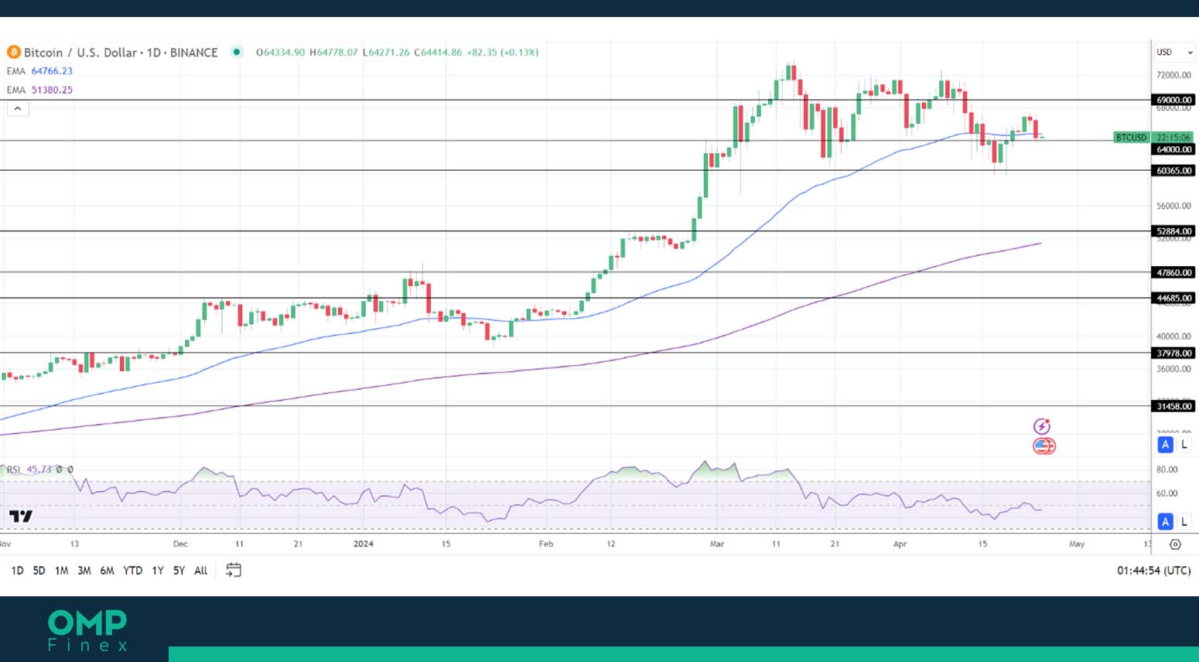Click the 37978.00 price level label
1199x662 pixels.
coord(1173,353)
